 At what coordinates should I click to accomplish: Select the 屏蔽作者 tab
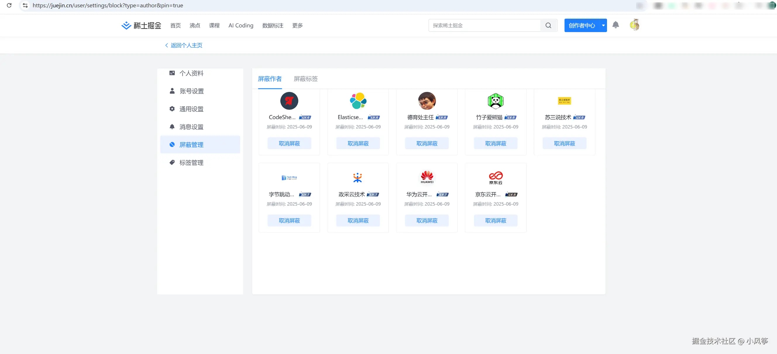click(x=270, y=79)
